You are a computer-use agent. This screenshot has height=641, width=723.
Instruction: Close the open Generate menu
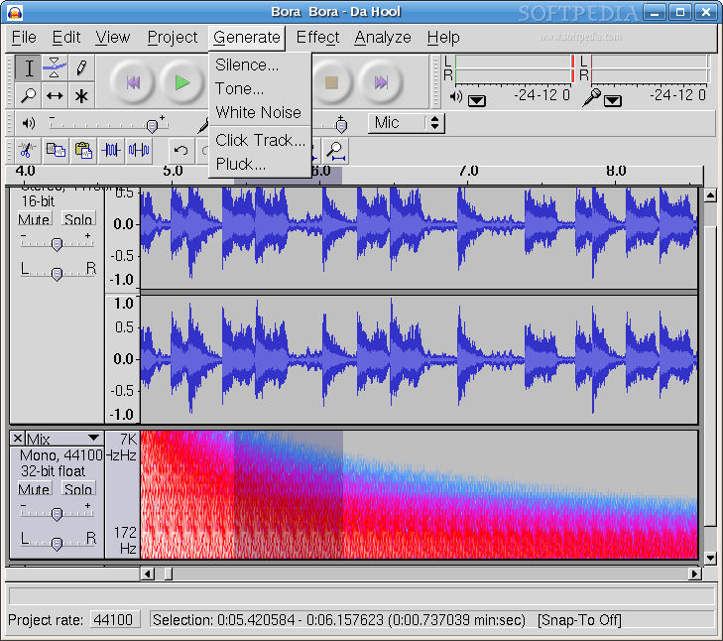pyautogui.click(x=247, y=38)
